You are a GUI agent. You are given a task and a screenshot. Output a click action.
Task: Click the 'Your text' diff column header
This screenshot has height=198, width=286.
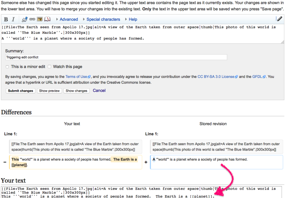click(72, 124)
